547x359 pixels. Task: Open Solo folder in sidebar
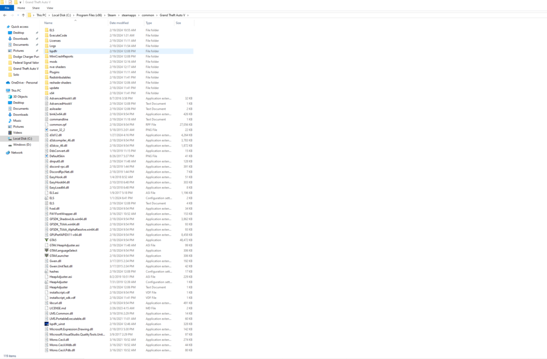point(16,75)
